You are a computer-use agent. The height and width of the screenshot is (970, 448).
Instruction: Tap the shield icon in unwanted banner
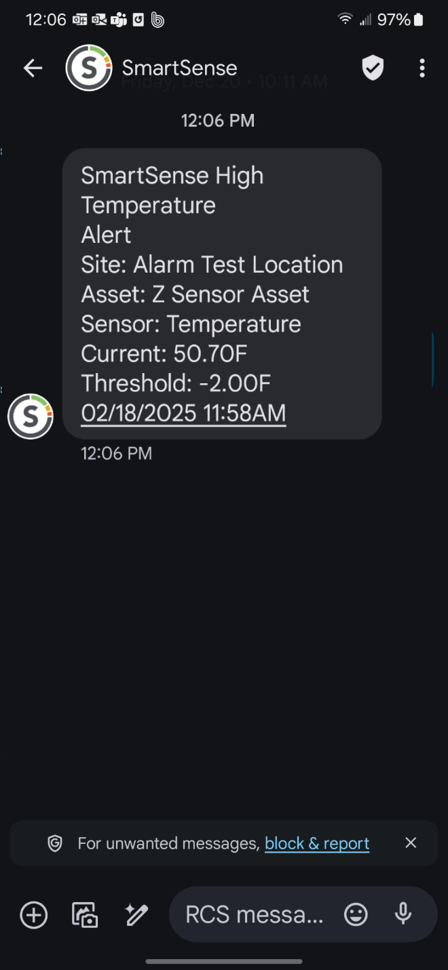55,843
